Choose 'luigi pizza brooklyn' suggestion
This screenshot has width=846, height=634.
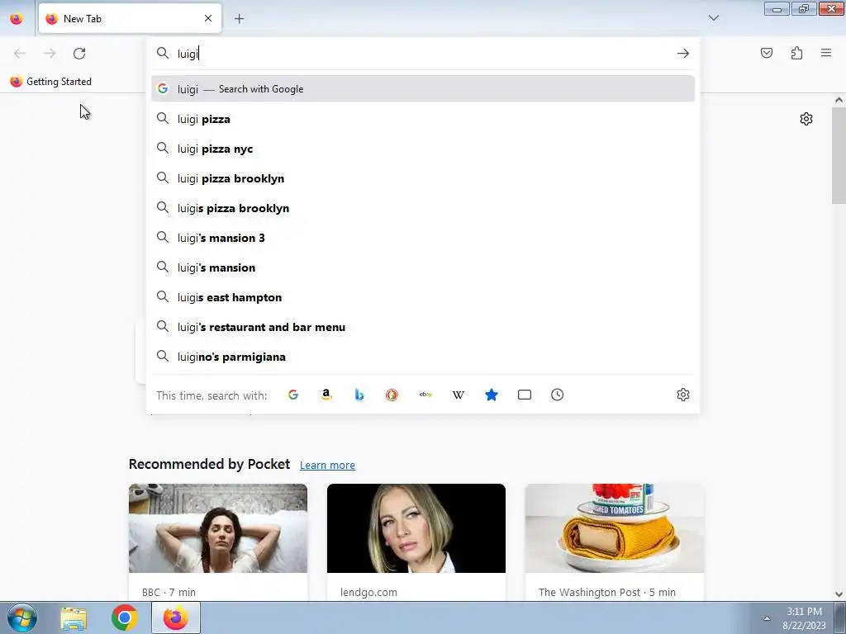coord(423,178)
